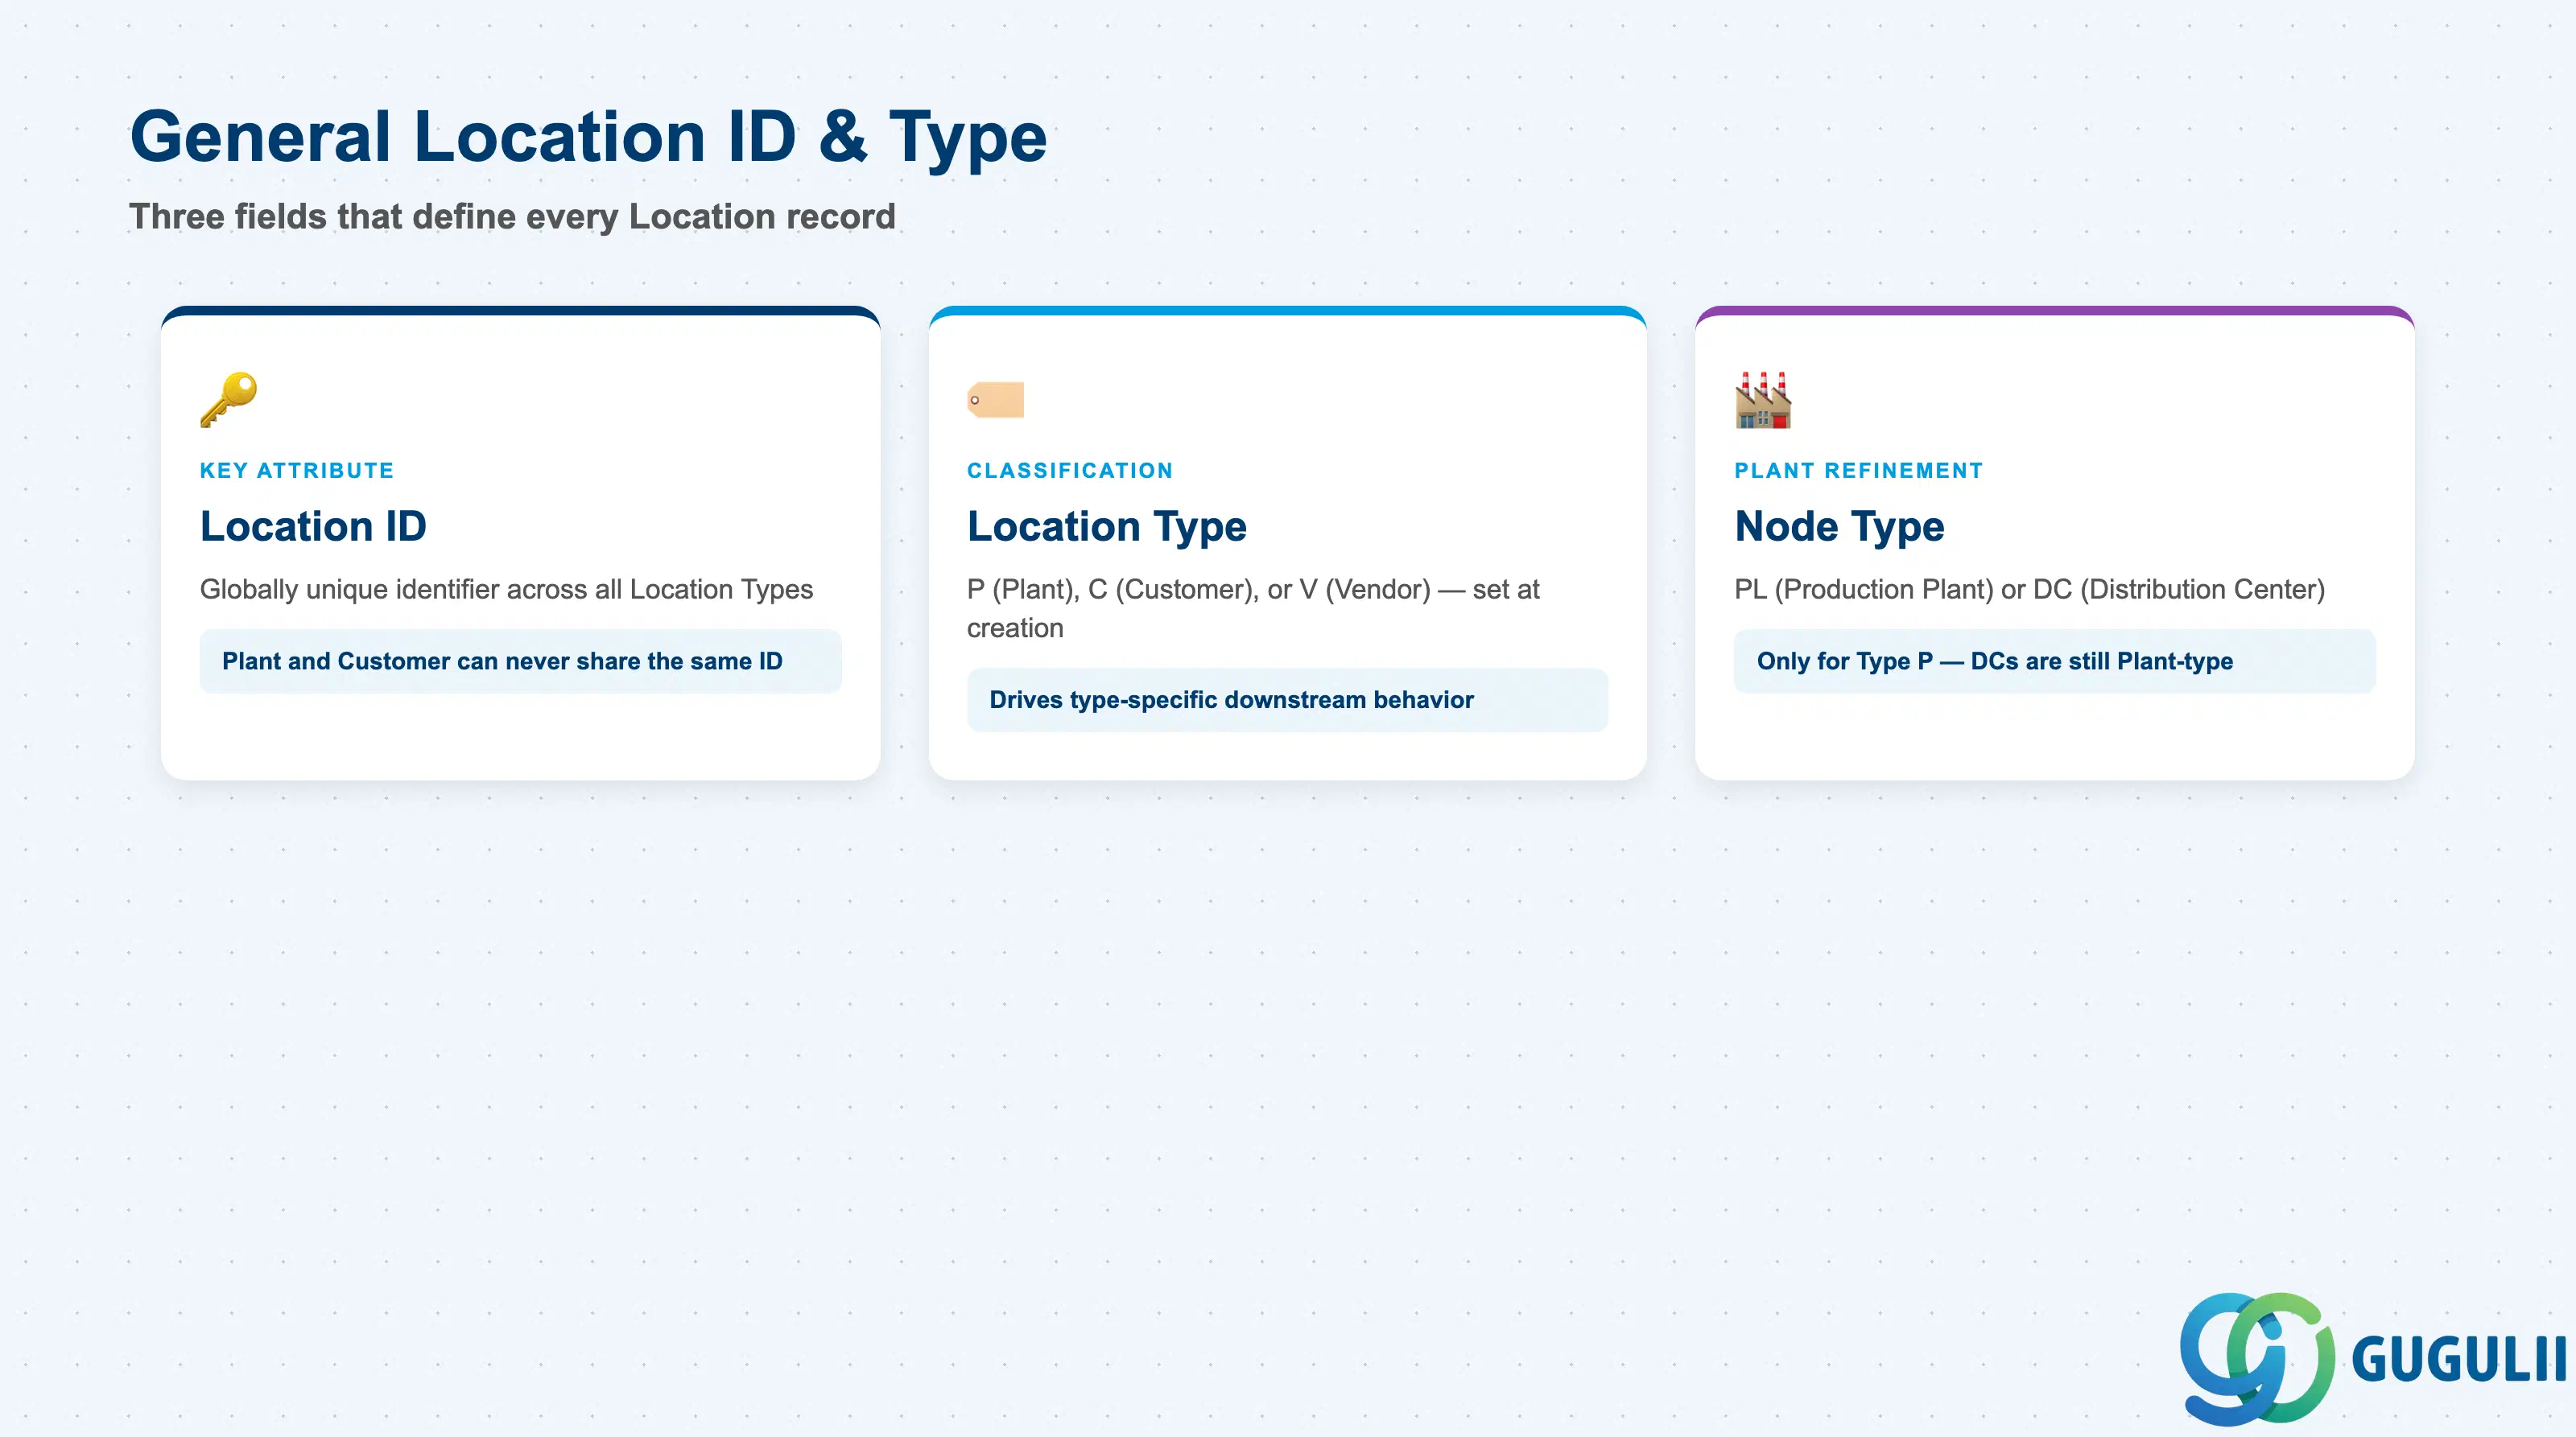
Task: Click the 'PLANT REFINEMENT' label
Action: (1858, 471)
